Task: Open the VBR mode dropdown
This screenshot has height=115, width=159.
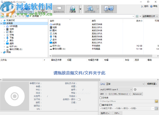Action: [x=103, y=94]
